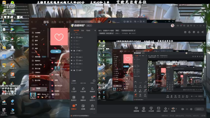Image resolution: width=210 pixels, height=118 pixels.
Task: Click the record video icon
Action: [182, 109]
